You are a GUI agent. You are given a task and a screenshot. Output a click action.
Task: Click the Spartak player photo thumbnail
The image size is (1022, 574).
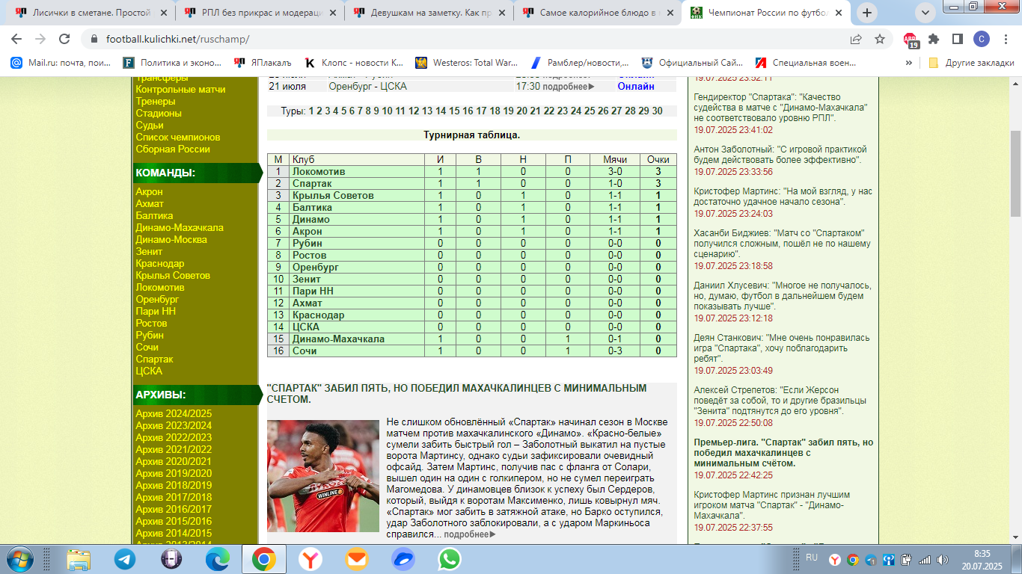323,476
